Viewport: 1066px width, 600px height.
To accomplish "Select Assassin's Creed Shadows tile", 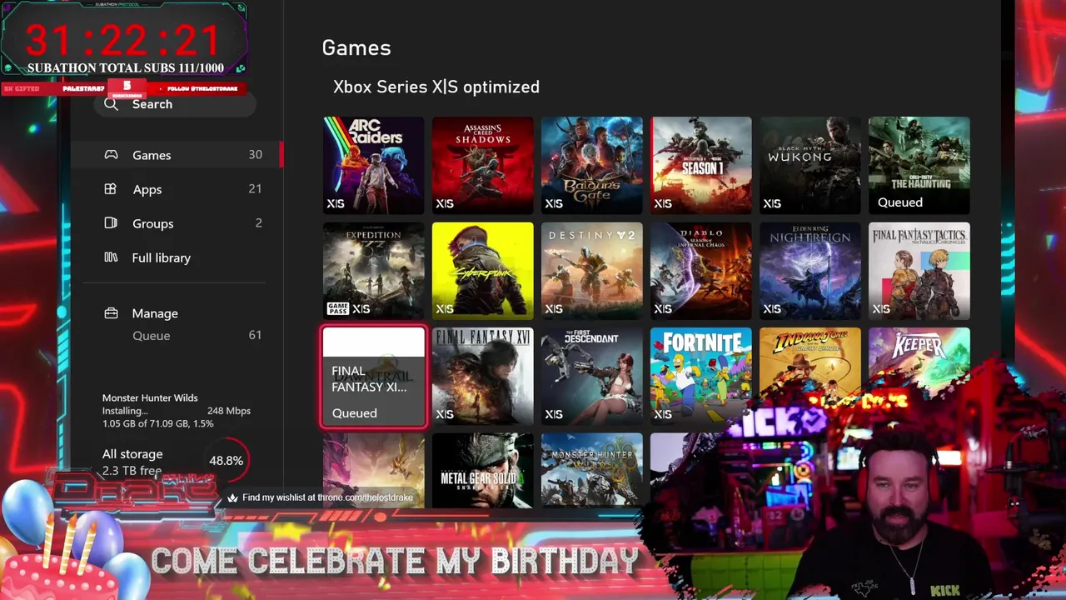I will tap(482, 165).
